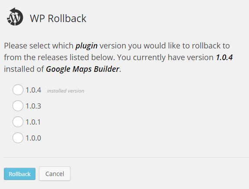Click the Google Maps Builder plugin name
Screen dimensions: 249x189
pos(83,69)
